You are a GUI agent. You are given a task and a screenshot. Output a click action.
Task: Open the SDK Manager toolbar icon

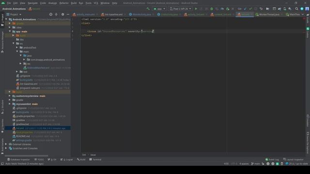[x=290, y=9]
